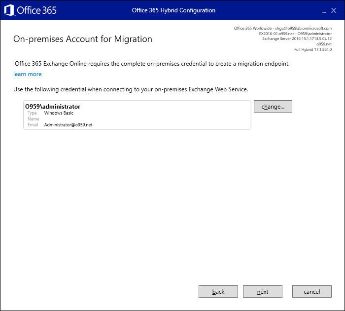Click the change... credential button
This screenshot has width=345, height=311.
tap(273, 107)
